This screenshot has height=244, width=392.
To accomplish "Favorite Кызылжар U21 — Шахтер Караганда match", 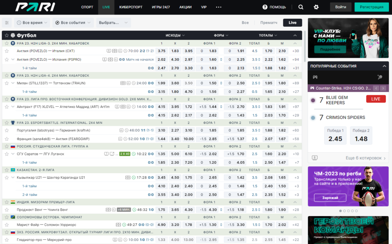I will (x=7, y=177).
